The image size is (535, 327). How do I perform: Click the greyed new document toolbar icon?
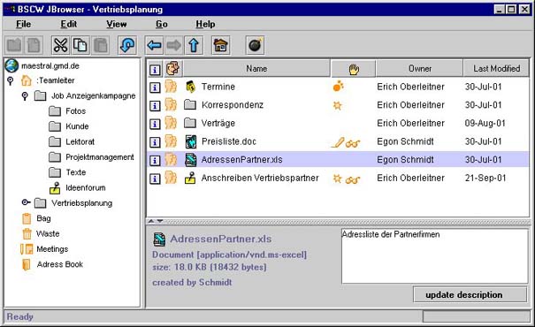coord(34,45)
